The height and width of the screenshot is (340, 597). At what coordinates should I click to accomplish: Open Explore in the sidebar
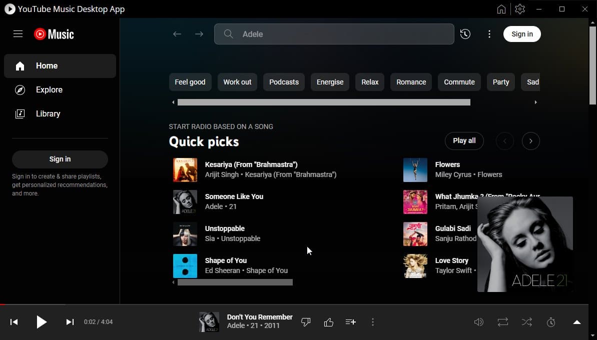[60, 90]
